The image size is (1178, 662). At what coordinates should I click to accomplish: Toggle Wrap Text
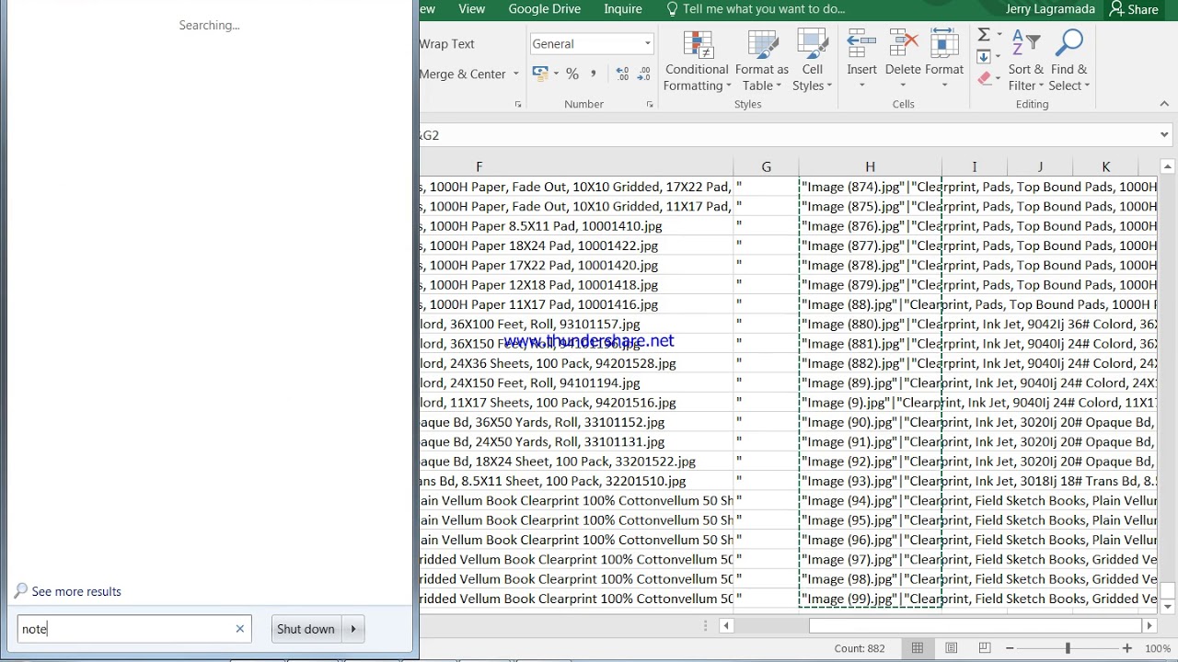447,44
